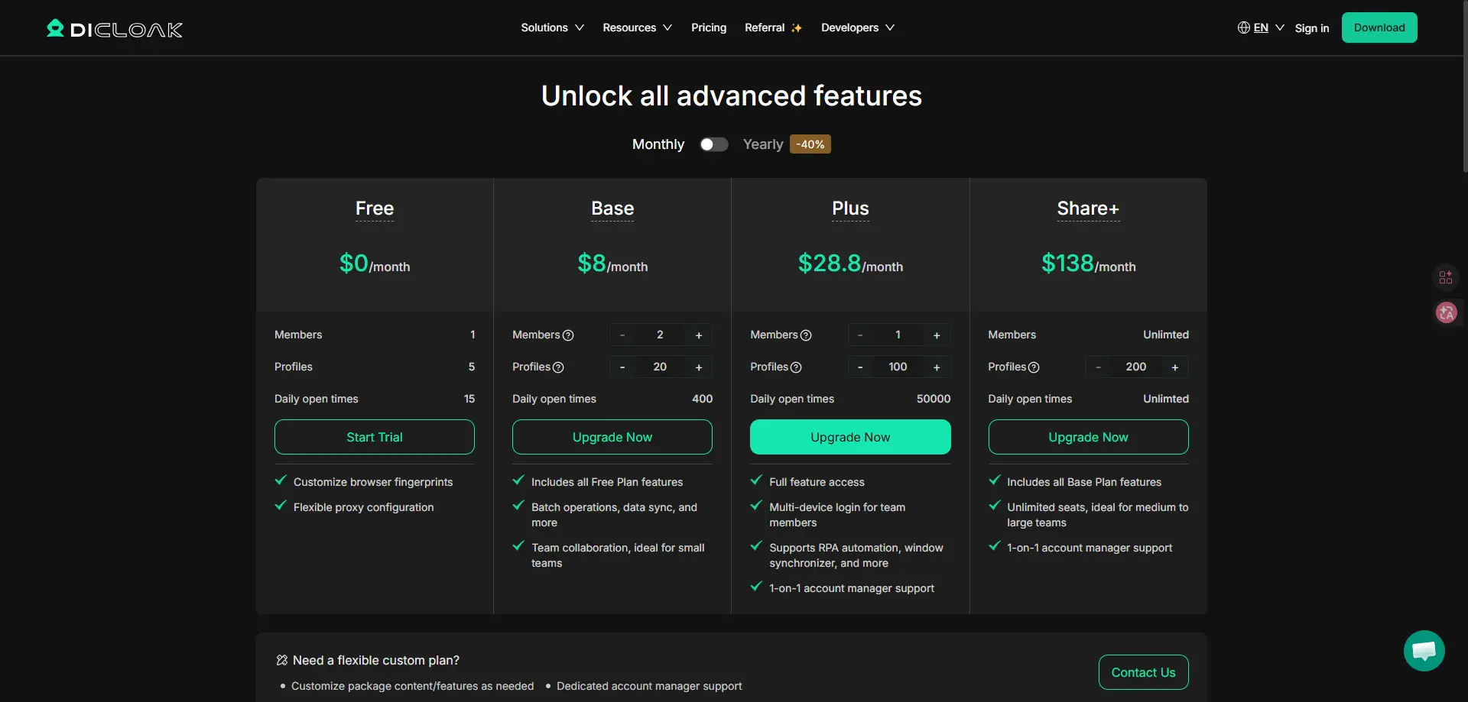Click the DICloak logo icon
The width and height of the screenshot is (1468, 702).
click(55, 28)
